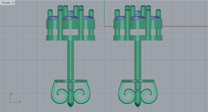Select the right earring's scroll butterfly back

click(x=138, y=92)
